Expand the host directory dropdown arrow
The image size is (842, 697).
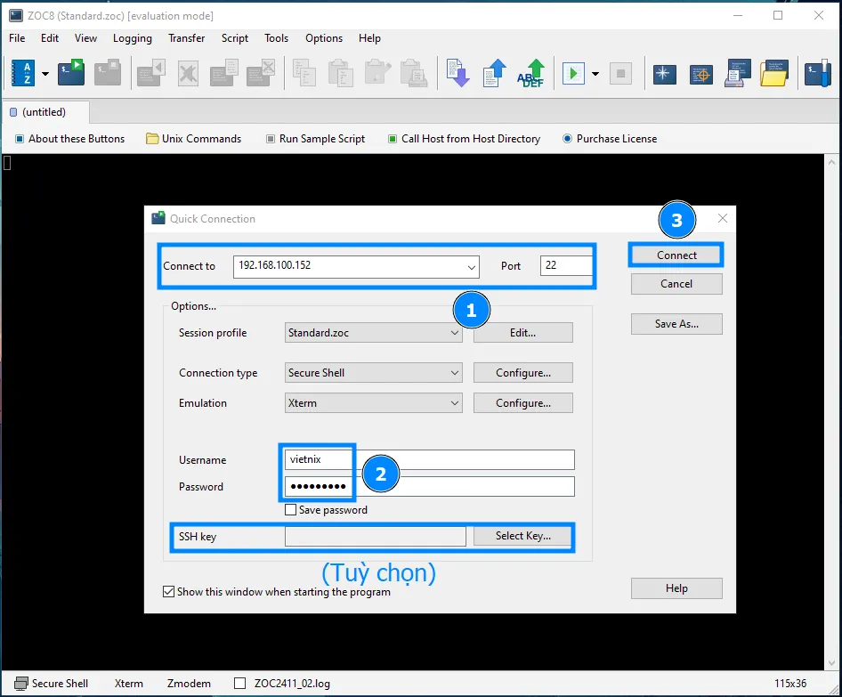pos(45,74)
